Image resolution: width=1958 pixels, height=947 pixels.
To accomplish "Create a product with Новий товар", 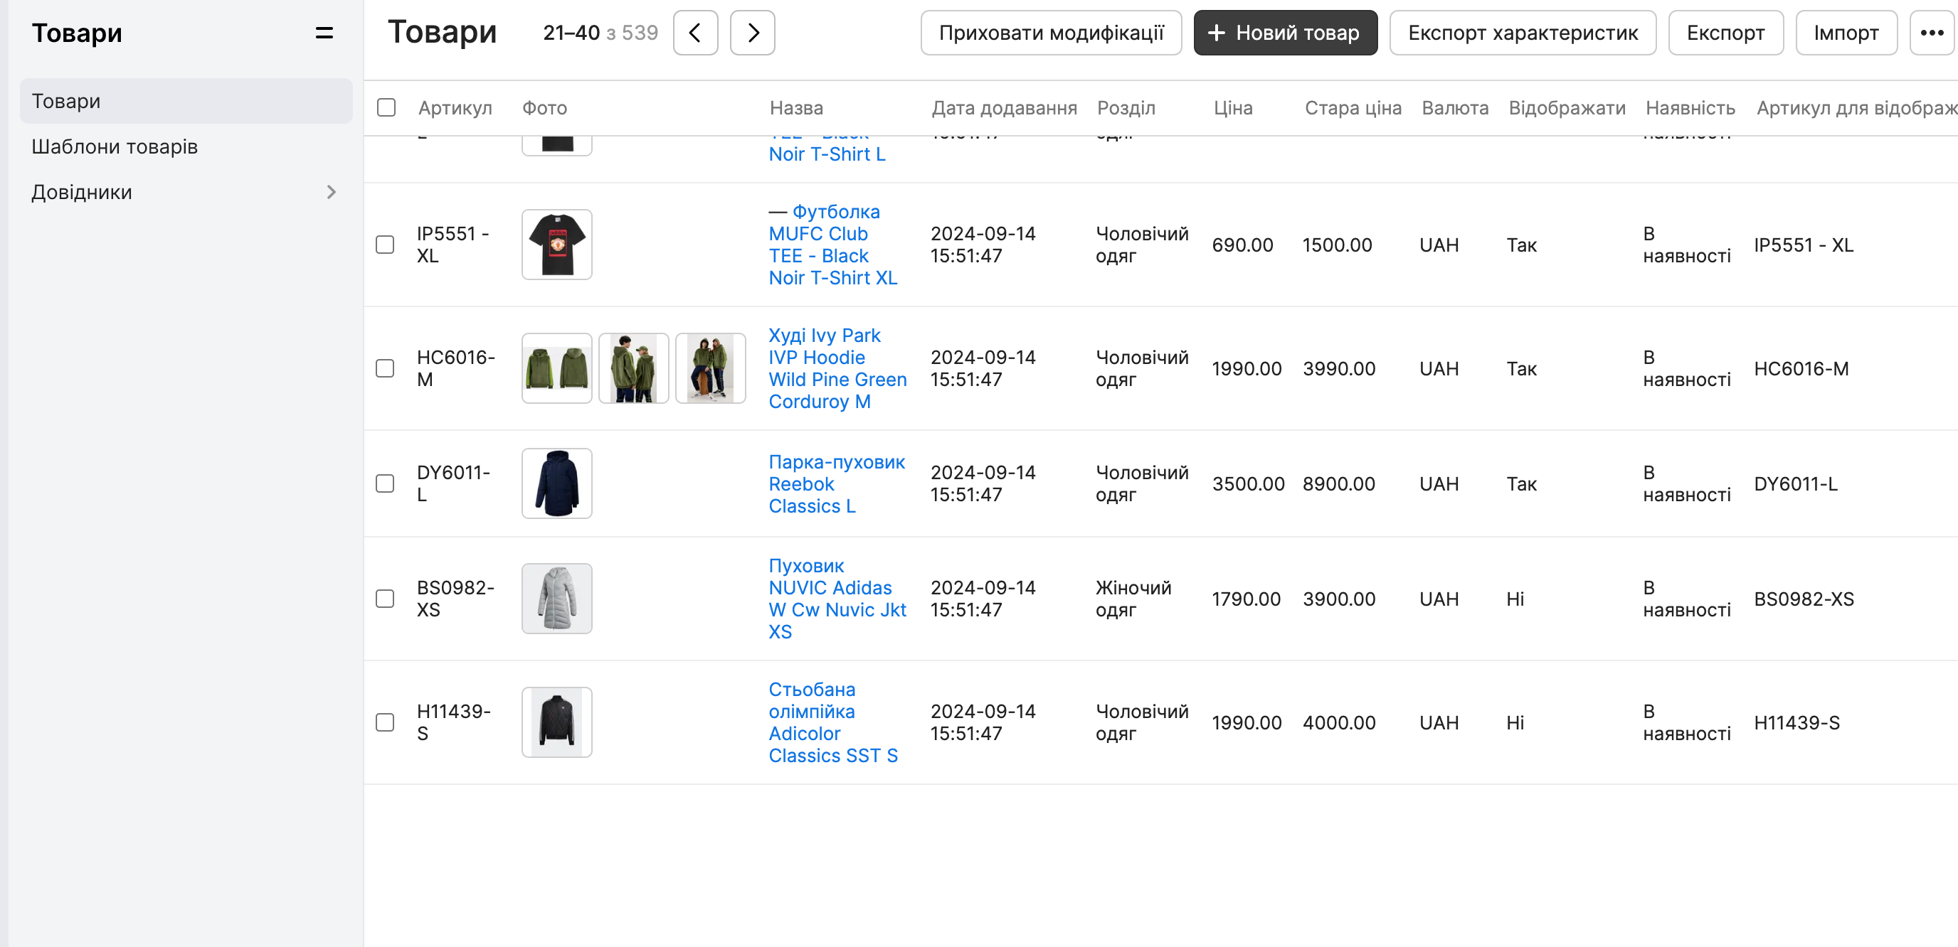I will pyautogui.click(x=1286, y=33).
